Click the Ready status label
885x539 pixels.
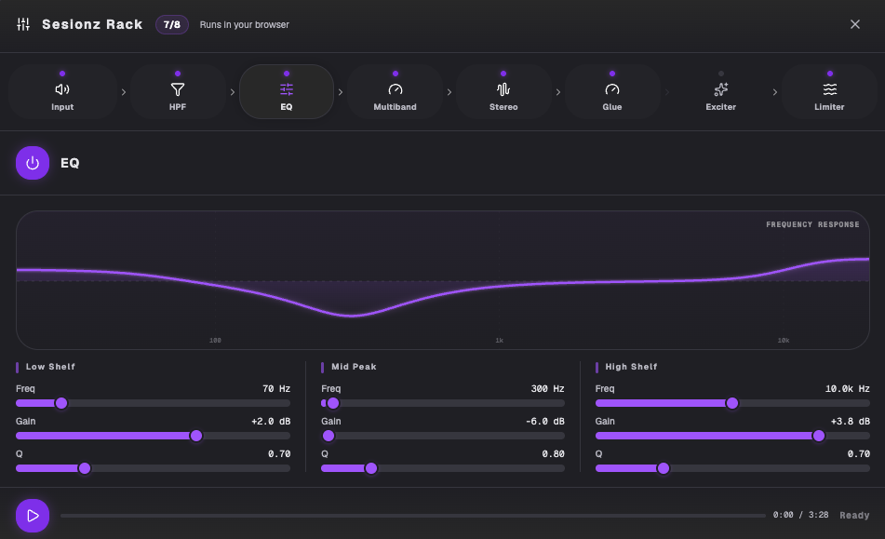point(854,516)
